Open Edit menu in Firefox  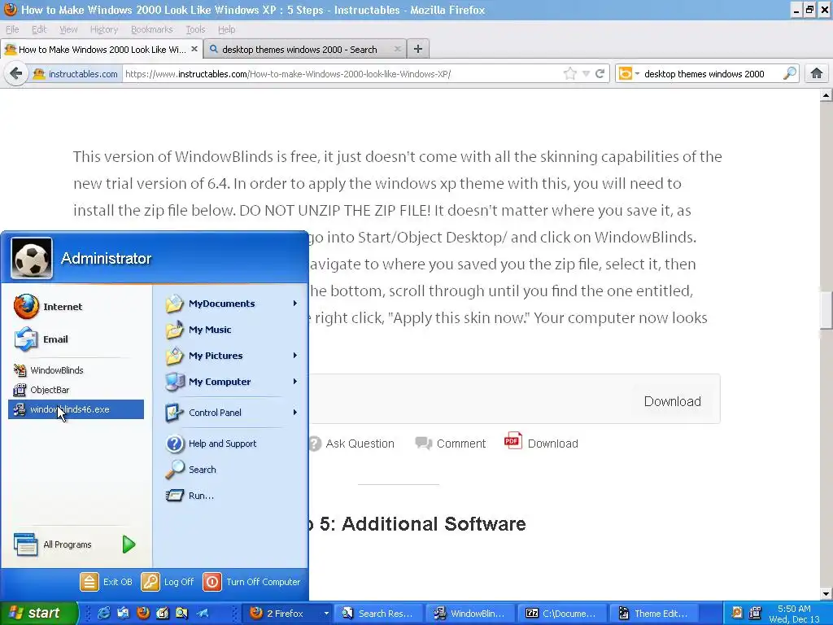(39, 29)
